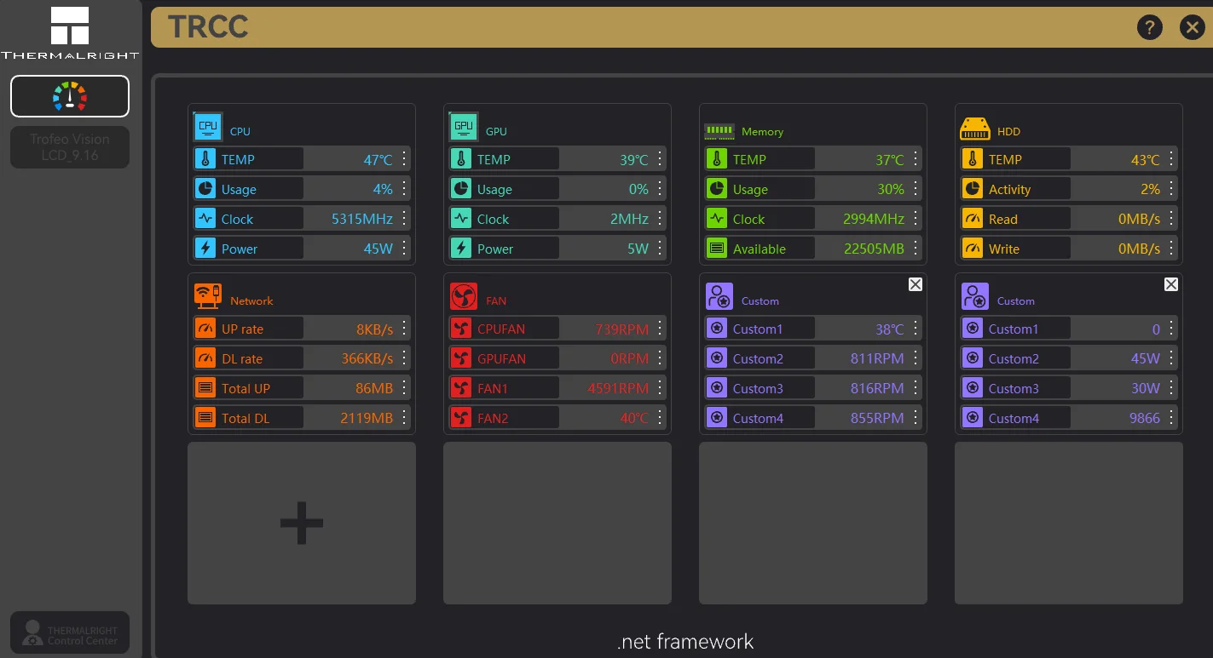Click the Custom group icon above the 38°C row

tap(719, 296)
